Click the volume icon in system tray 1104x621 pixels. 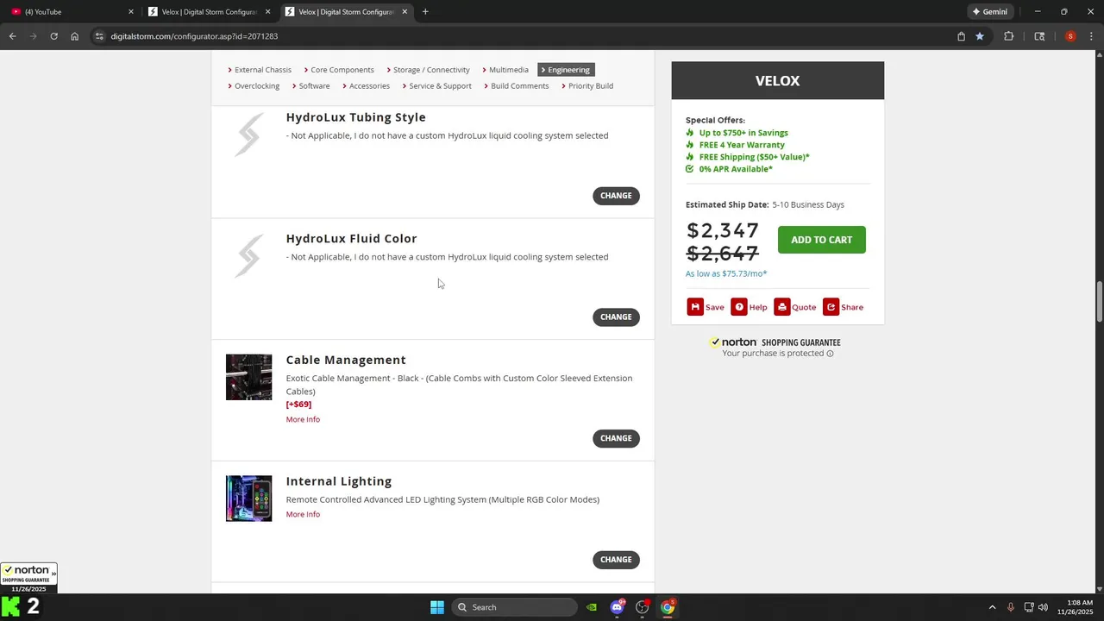point(1043,607)
